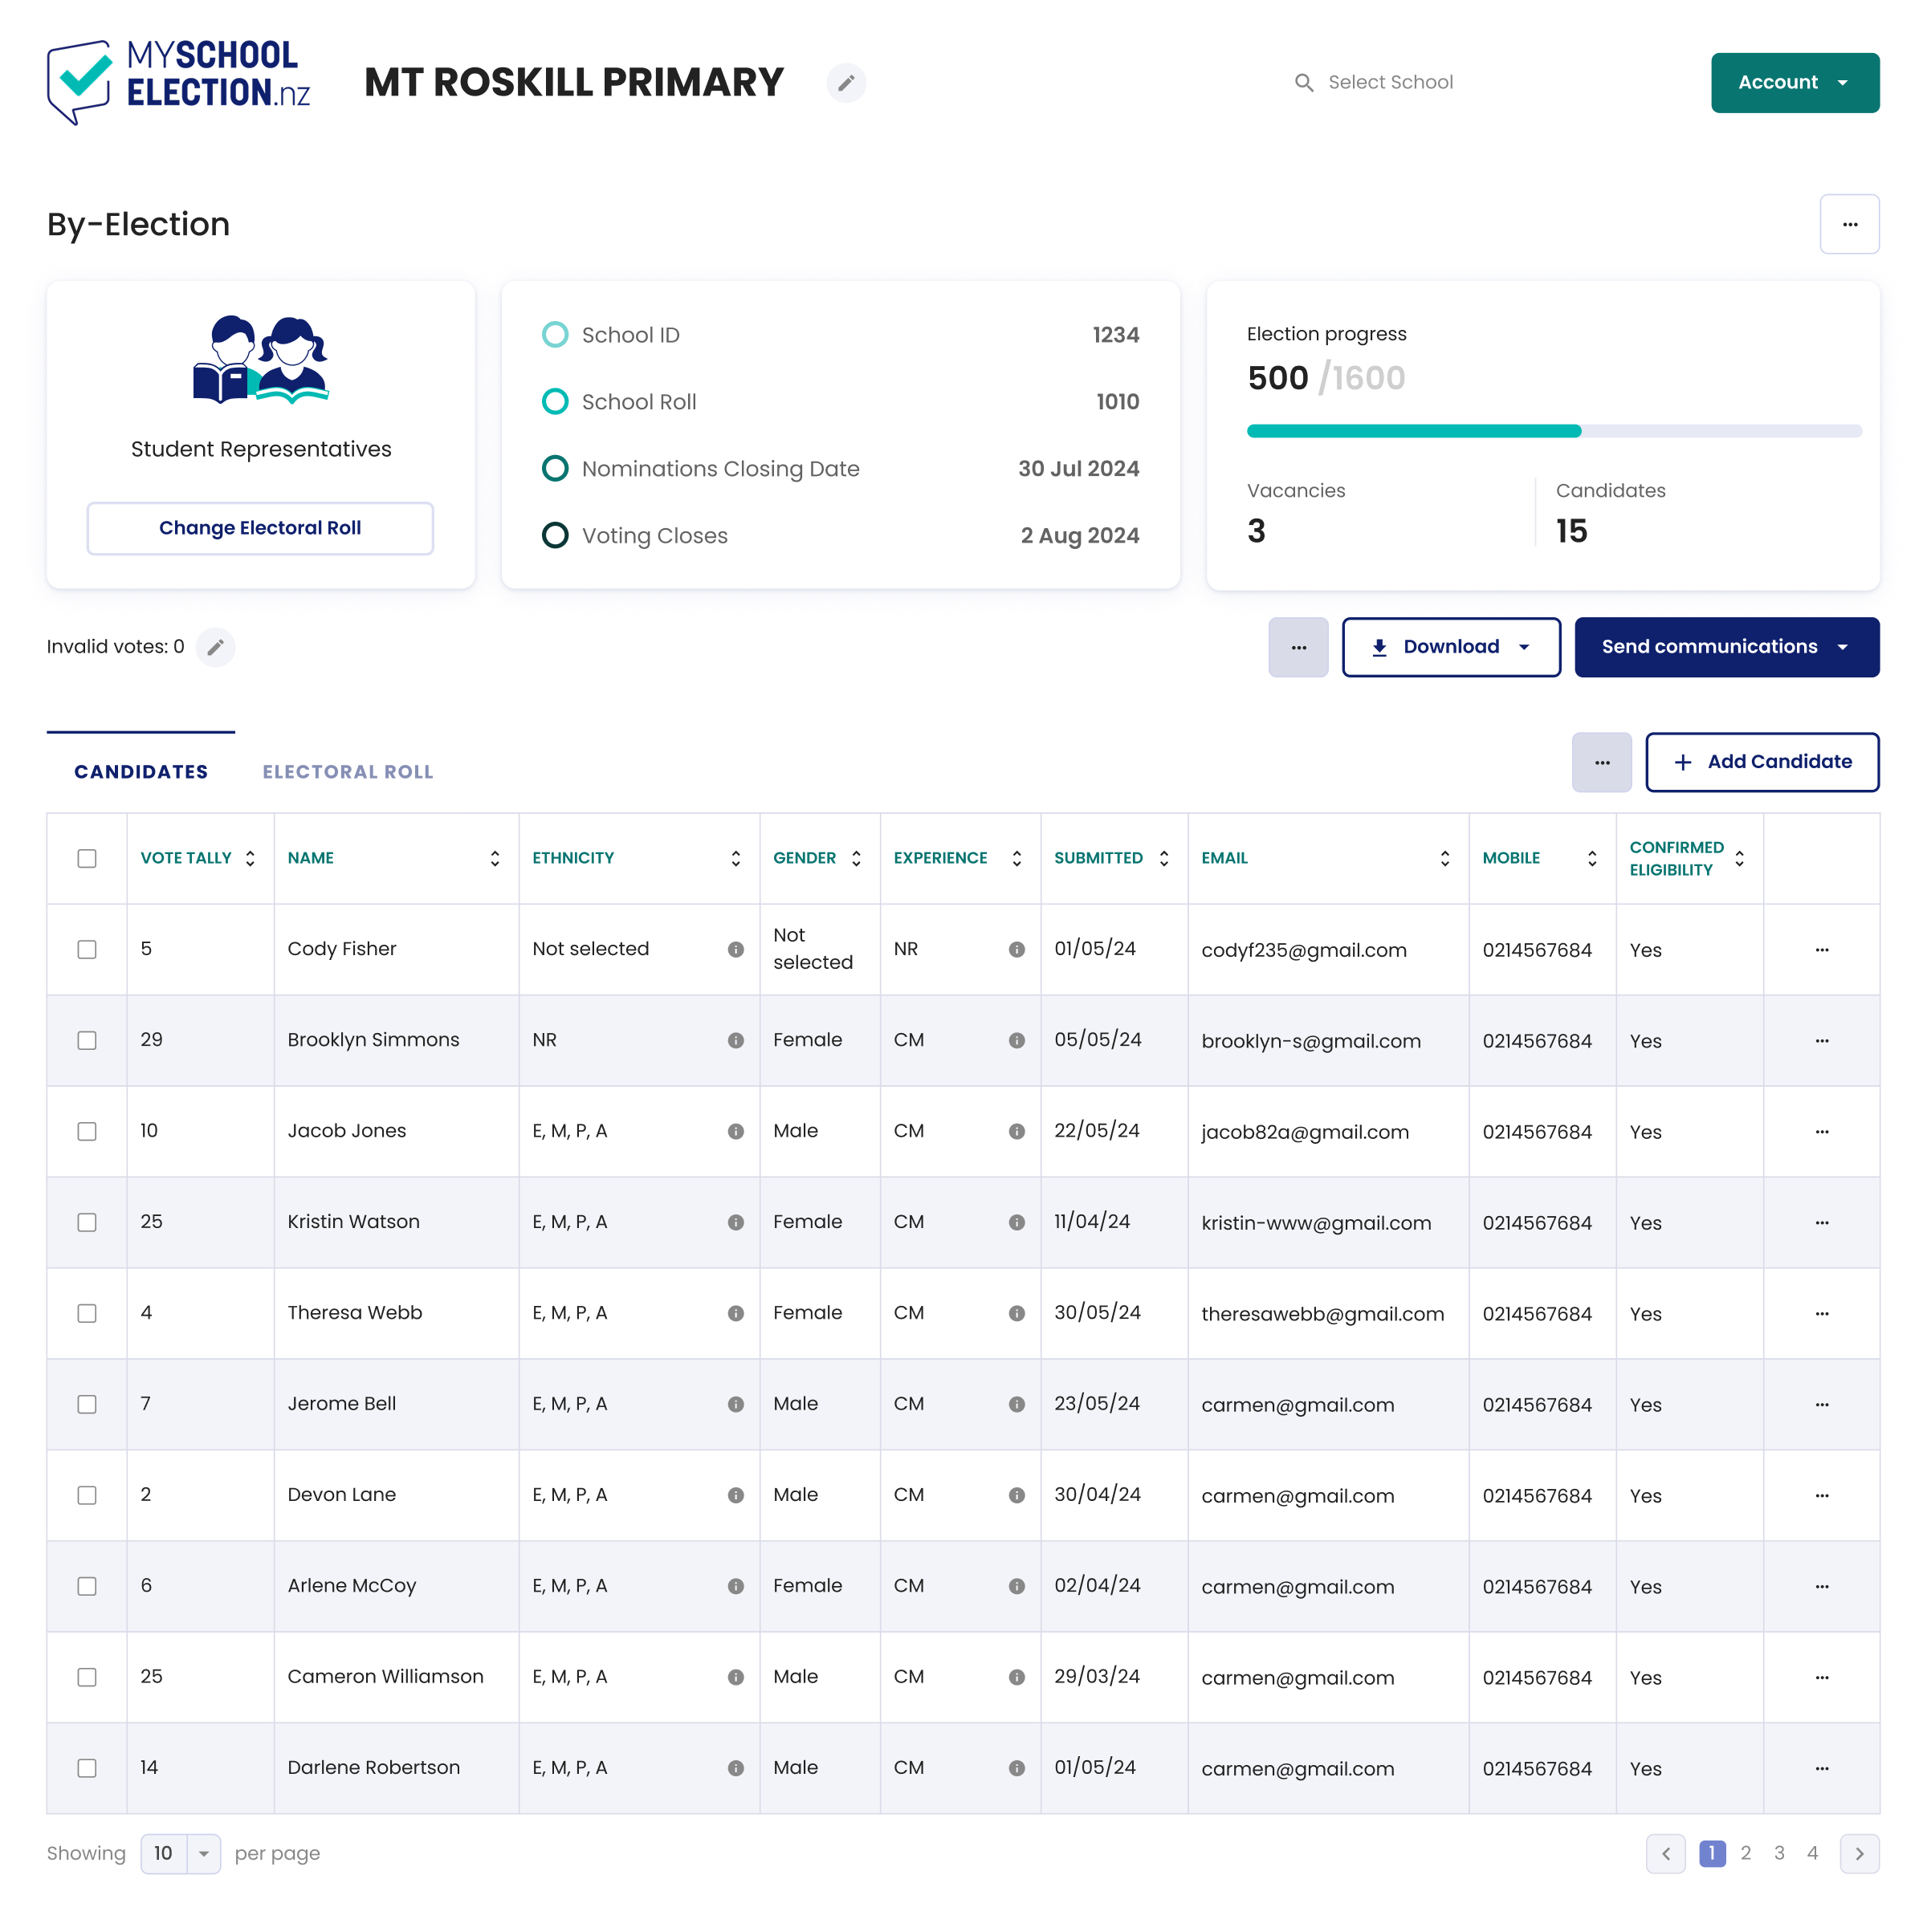Image resolution: width=1927 pixels, height=1932 pixels.
Task: Click the ethnicity info icon for Cody Fisher
Action: coord(735,949)
